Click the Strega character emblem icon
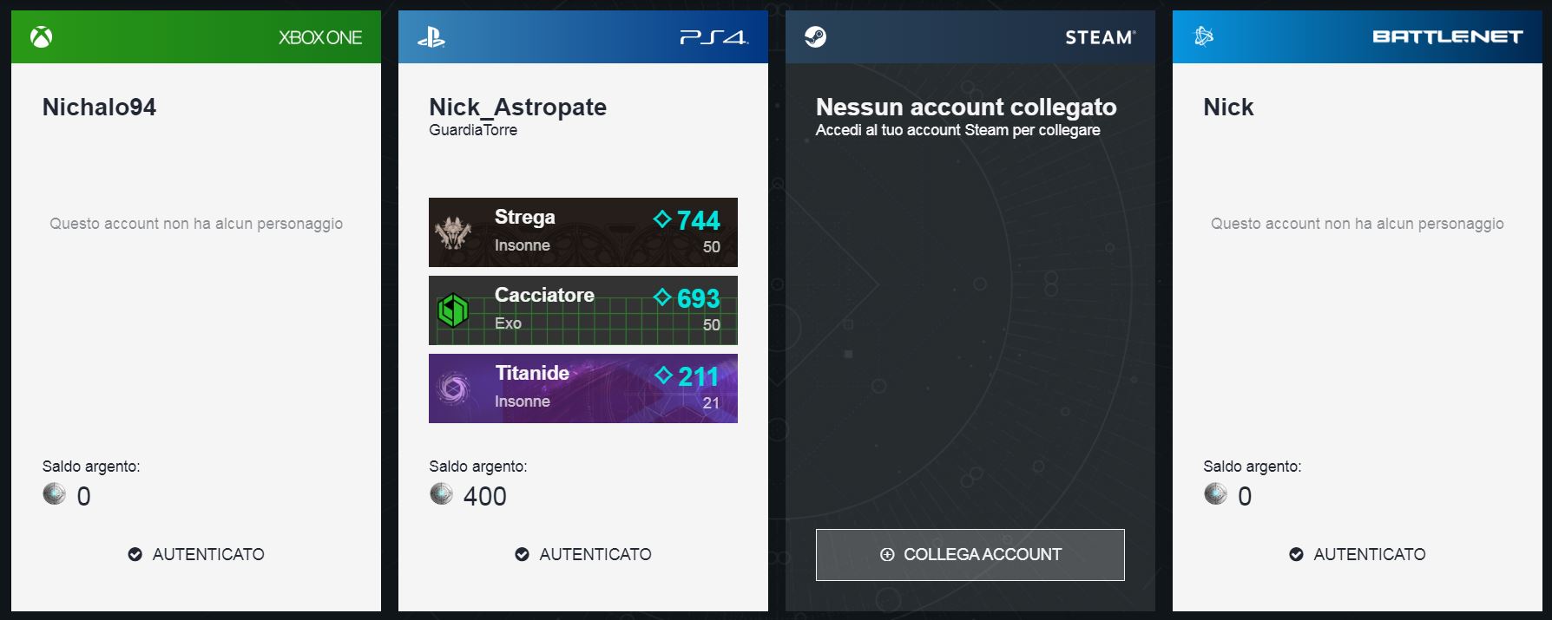Viewport: 1552px width, 620px height. tap(453, 232)
